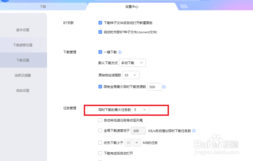Open the info tooltip next to 一键下载
The image size is (253, 161).
[x=119, y=52]
